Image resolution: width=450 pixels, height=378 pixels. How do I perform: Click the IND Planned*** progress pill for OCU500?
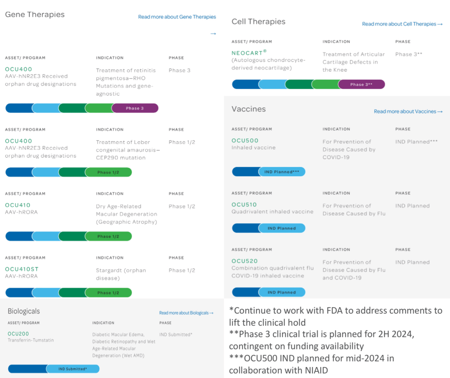(282, 172)
